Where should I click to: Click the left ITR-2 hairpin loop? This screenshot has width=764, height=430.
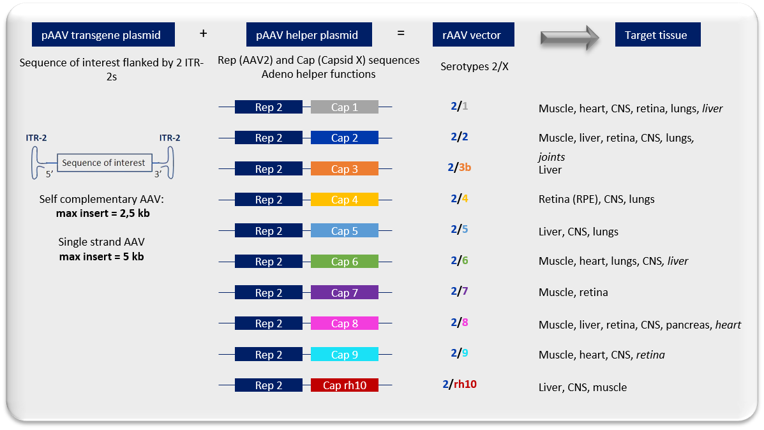pos(35,163)
